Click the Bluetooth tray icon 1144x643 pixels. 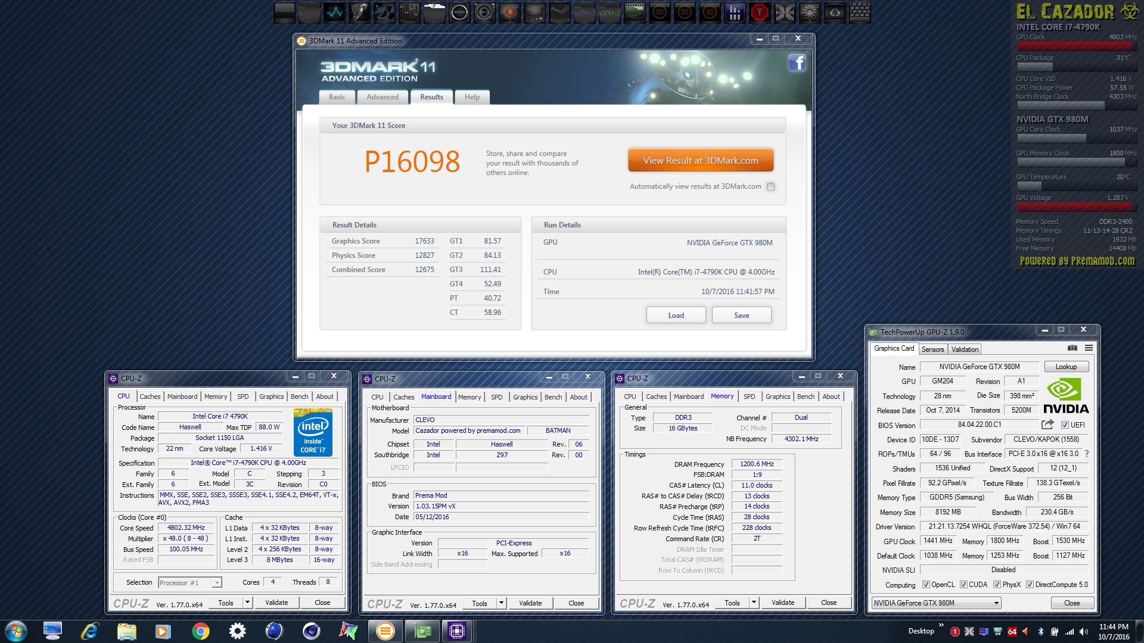click(x=1041, y=632)
